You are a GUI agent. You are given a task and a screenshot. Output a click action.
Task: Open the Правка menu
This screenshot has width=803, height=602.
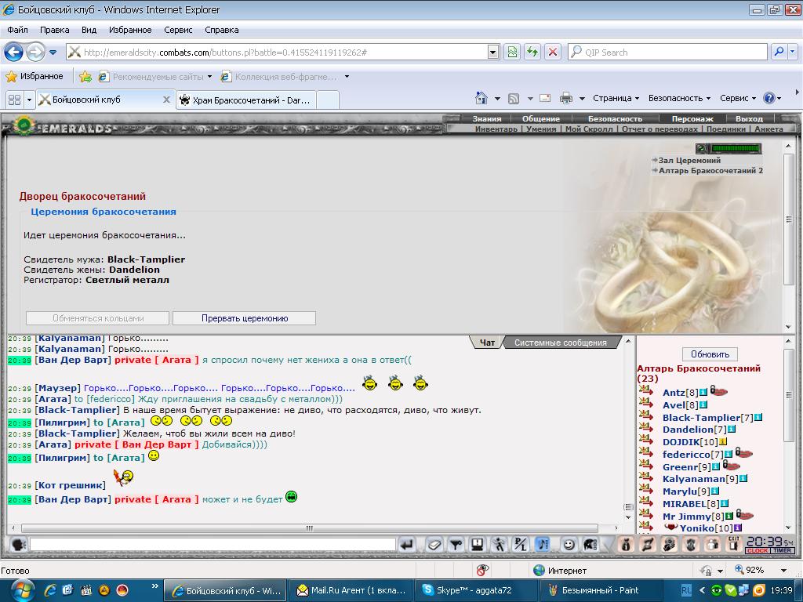point(54,30)
